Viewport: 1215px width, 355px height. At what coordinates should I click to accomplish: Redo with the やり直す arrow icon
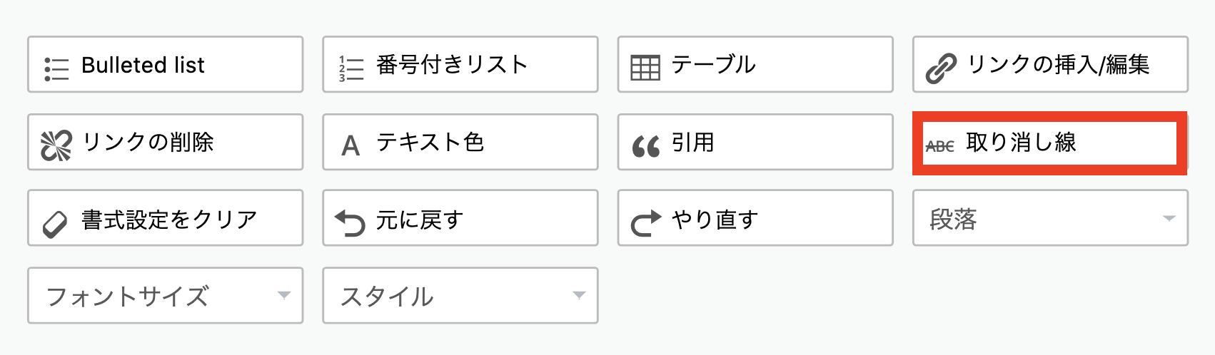(x=646, y=223)
